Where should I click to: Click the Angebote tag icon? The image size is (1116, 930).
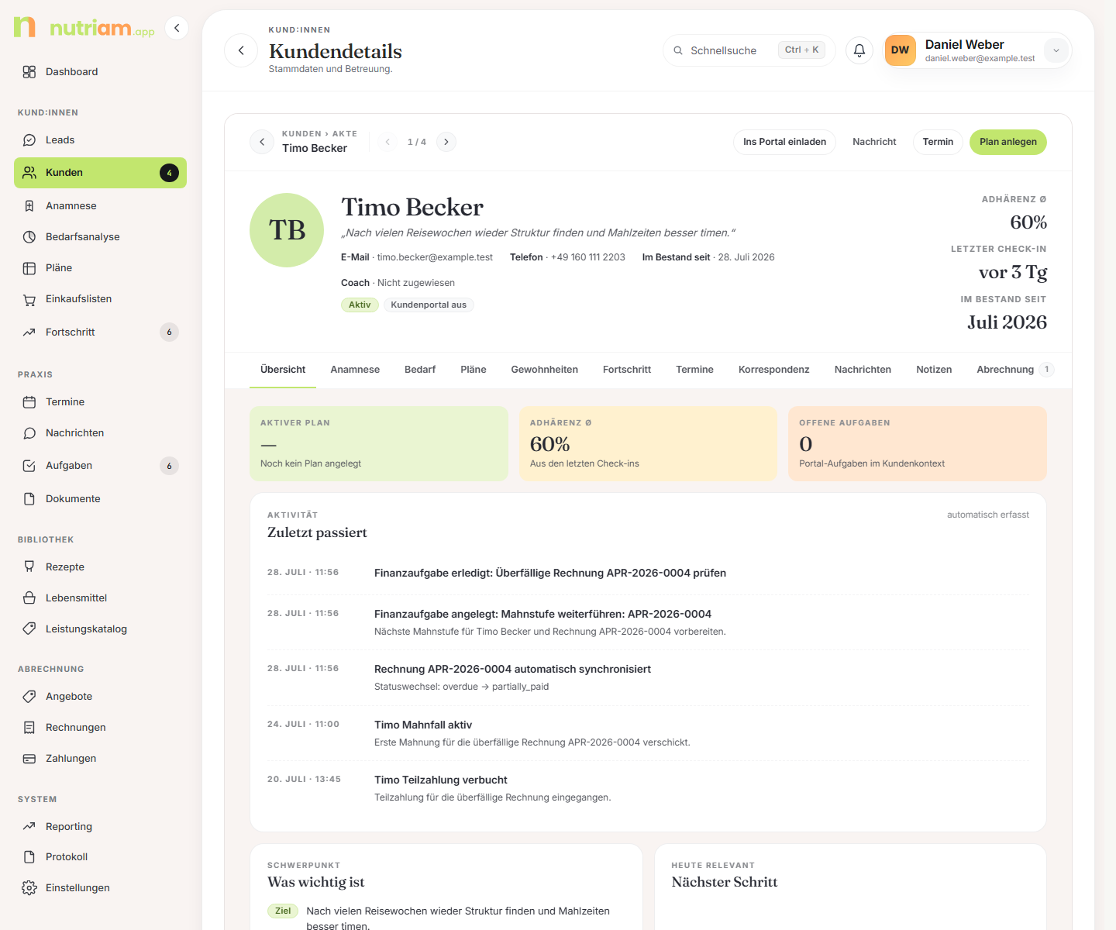click(x=29, y=697)
